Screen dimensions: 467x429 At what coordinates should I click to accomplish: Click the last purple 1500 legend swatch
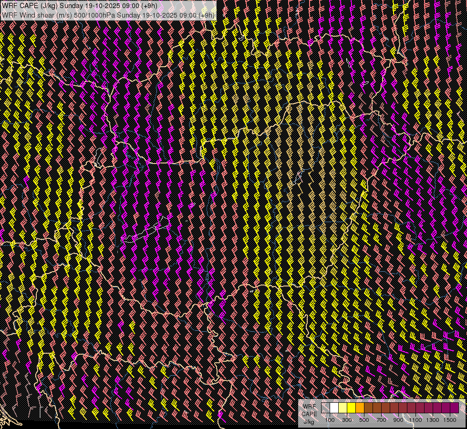(455, 408)
